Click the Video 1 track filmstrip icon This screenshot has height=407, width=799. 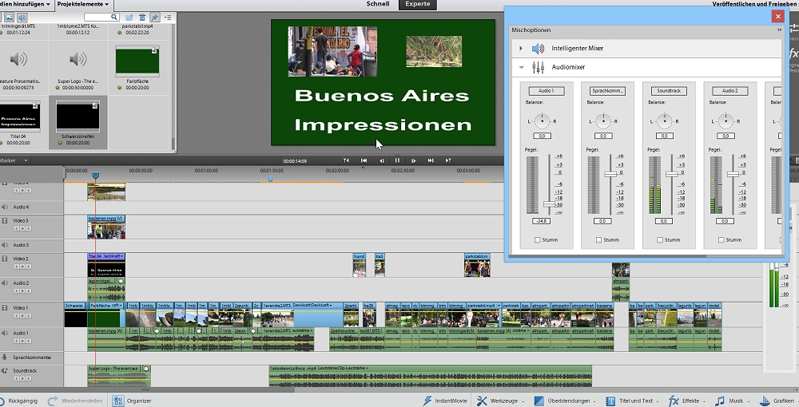(x=5, y=308)
